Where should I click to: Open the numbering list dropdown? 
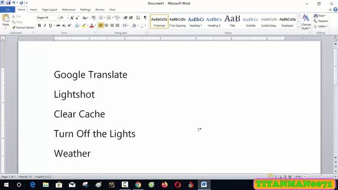pos(112,17)
